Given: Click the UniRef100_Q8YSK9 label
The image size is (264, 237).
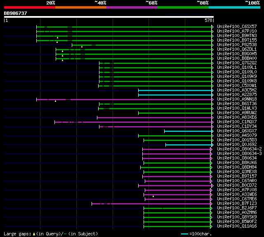Looking at the screenshot, I should [x=237, y=217].
